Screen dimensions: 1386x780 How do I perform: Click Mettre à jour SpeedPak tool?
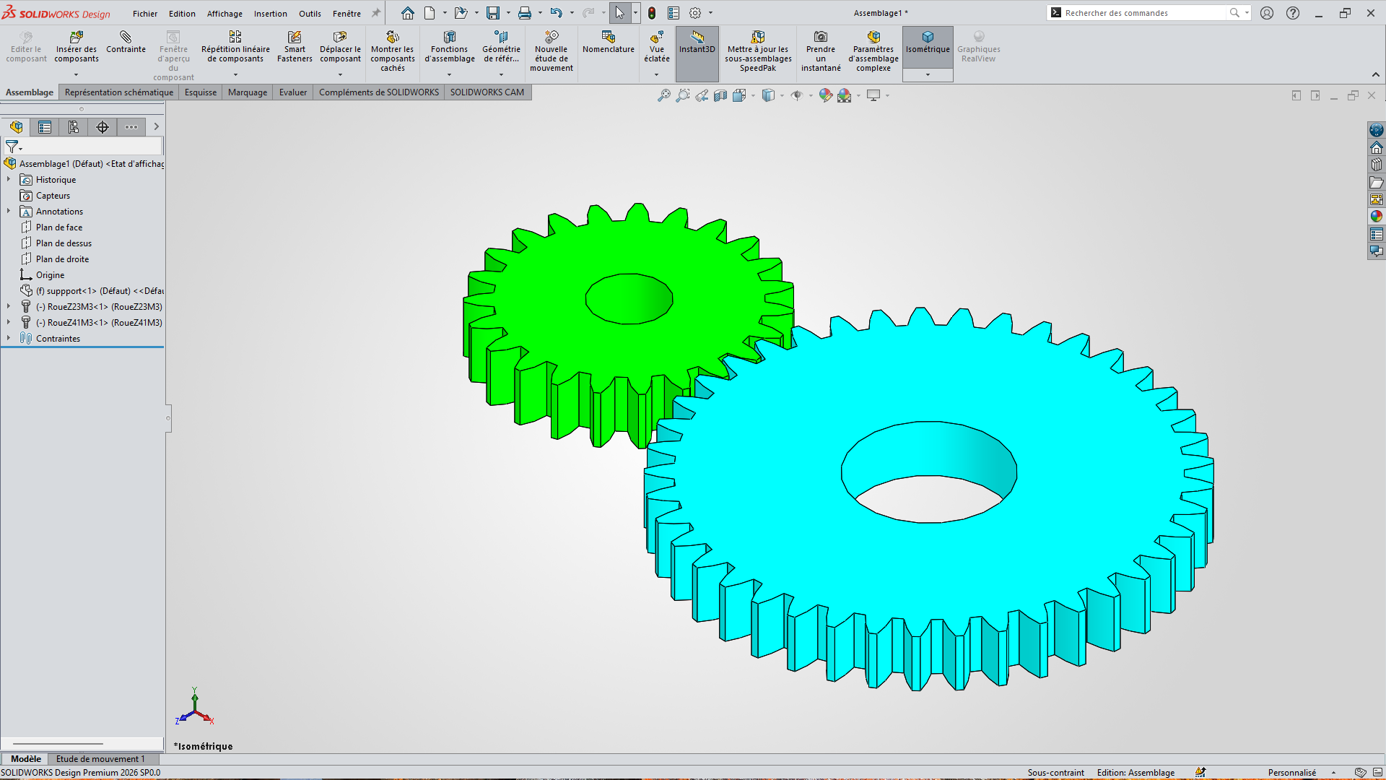[758, 51]
